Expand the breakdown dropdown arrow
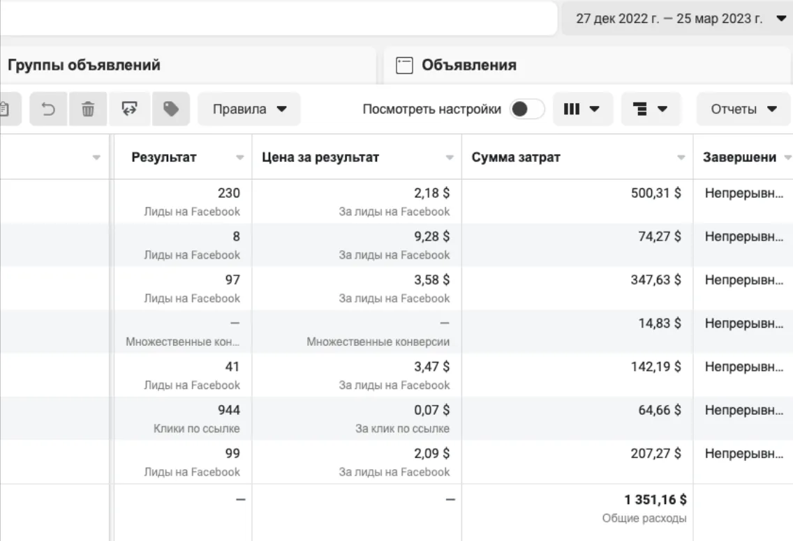The width and height of the screenshot is (793, 541). click(662, 109)
